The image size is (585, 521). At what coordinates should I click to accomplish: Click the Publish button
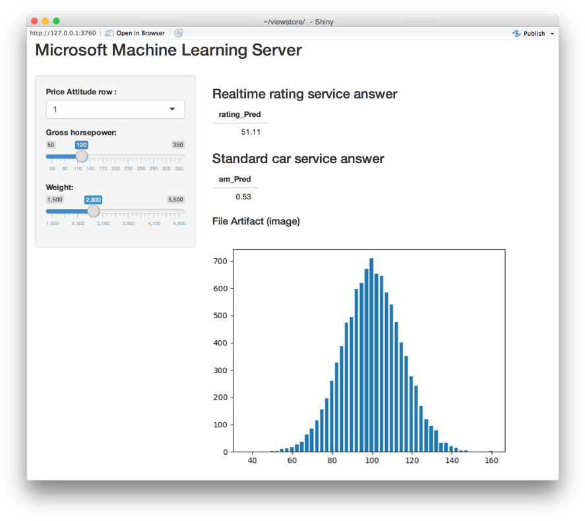click(534, 34)
